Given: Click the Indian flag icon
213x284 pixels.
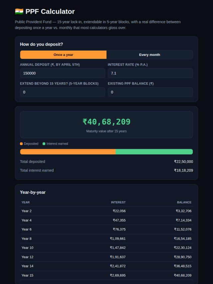Looking at the screenshot, I should point(19,12).
